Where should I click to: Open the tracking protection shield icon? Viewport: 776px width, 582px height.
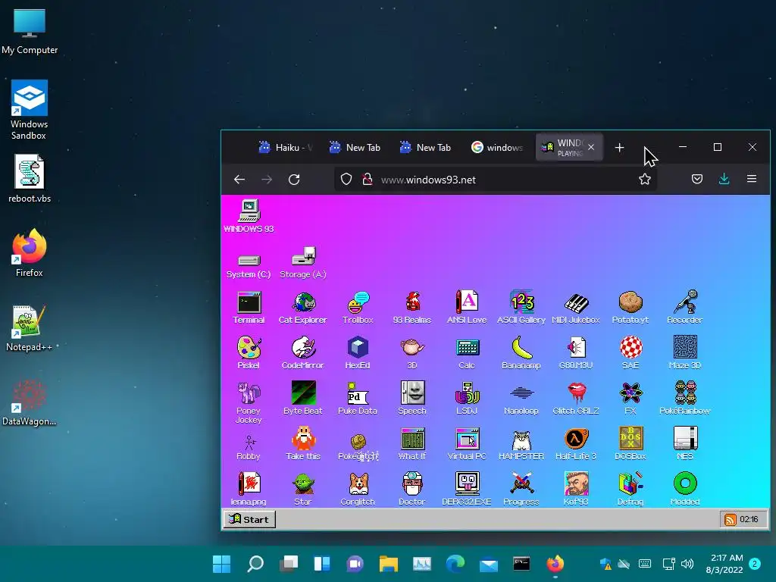pos(346,179)
